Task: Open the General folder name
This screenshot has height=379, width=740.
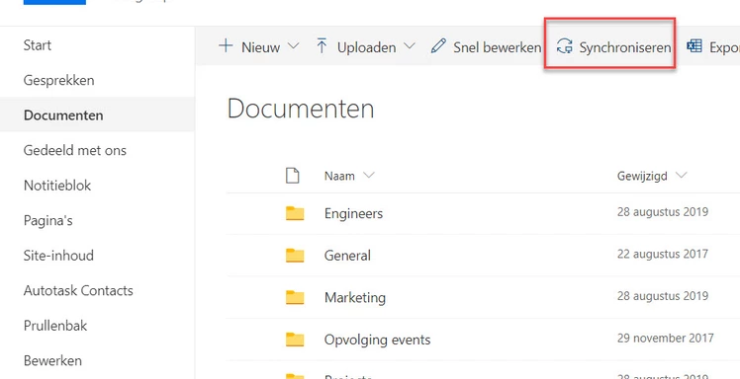Action: point(347,256)
